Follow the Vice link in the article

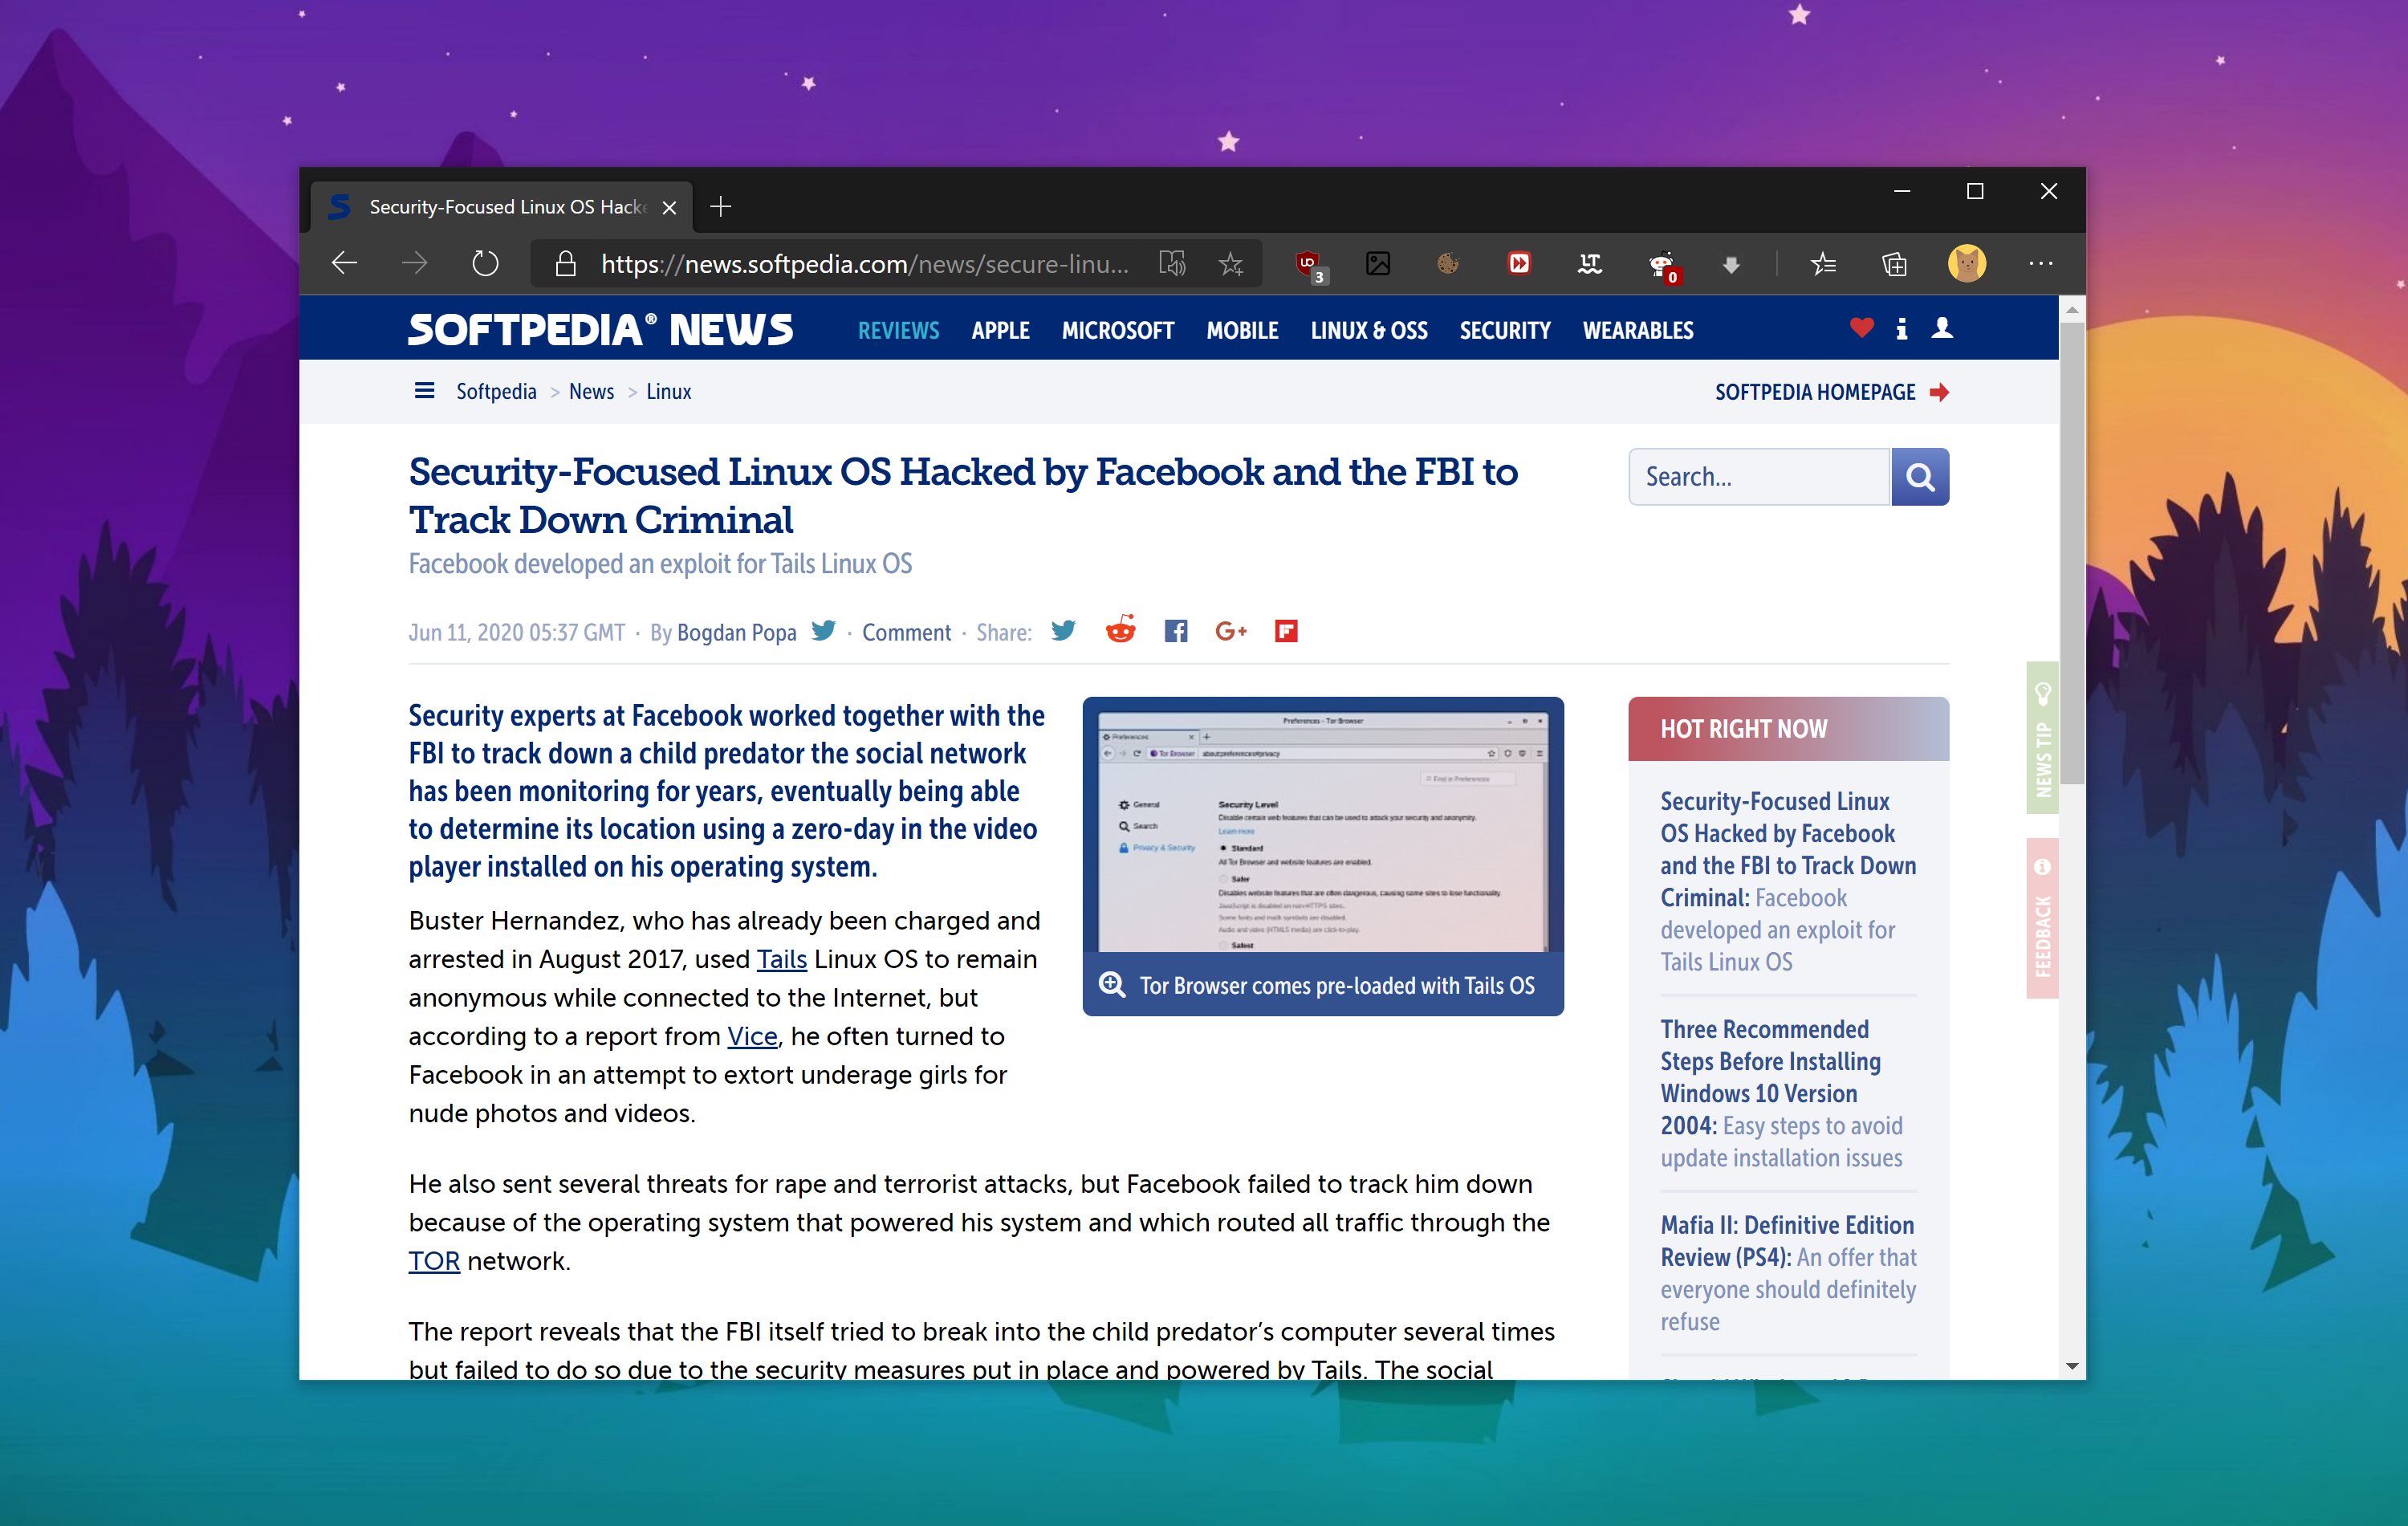click(x=752, y=1036)
